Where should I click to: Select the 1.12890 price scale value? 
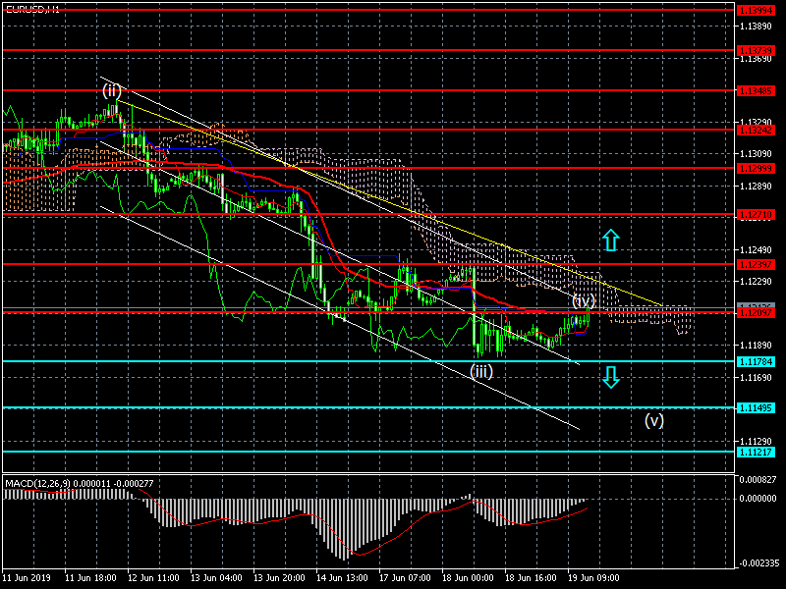click(x=756, y=187)
